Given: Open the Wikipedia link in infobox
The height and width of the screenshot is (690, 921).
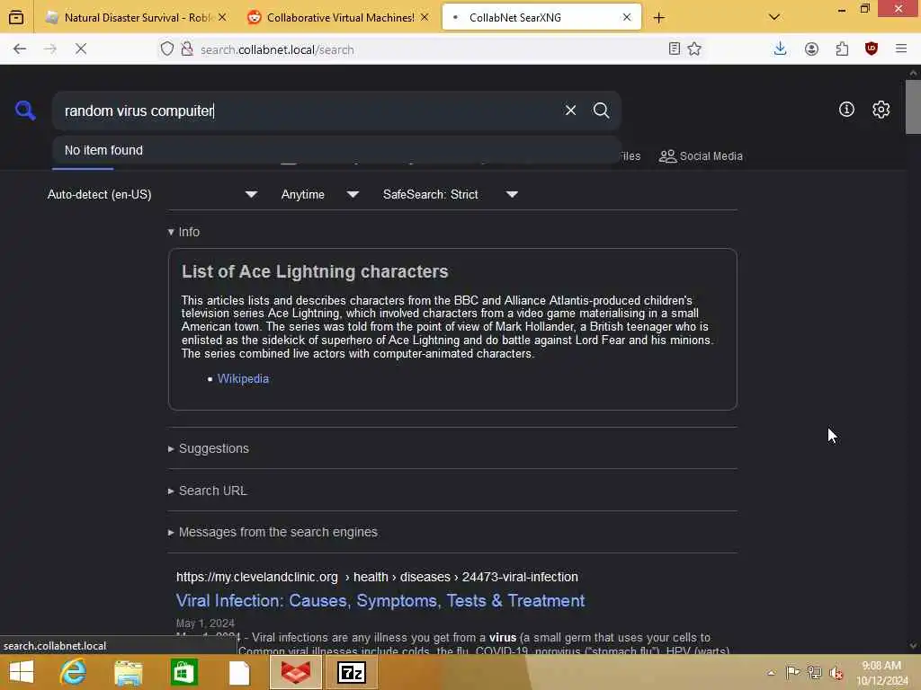Looking at the screenshot, I should coord(243,379).
